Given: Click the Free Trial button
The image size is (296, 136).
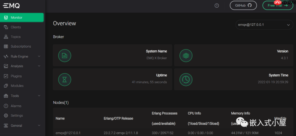Looking at the screenshot, I should (x=278, y=5).
